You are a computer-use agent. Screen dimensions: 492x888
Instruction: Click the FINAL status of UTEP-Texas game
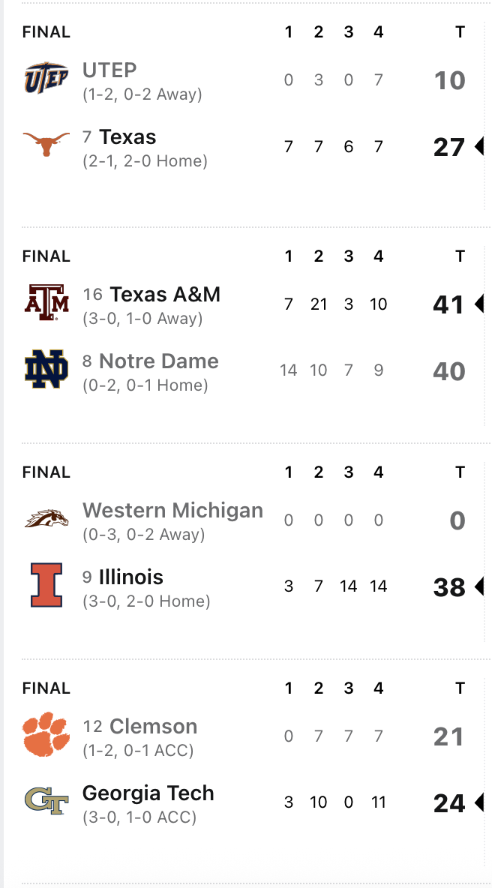pyautogui.click(x=46, y=31)
